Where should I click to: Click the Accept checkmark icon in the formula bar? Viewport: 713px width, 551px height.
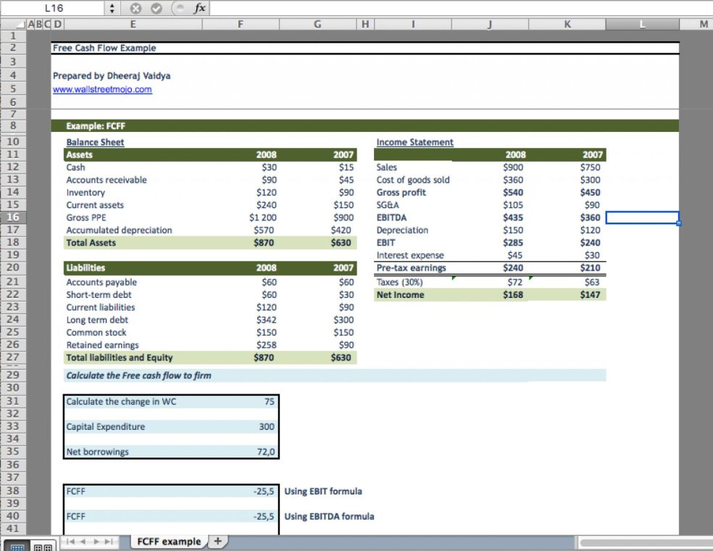(157, 9)
